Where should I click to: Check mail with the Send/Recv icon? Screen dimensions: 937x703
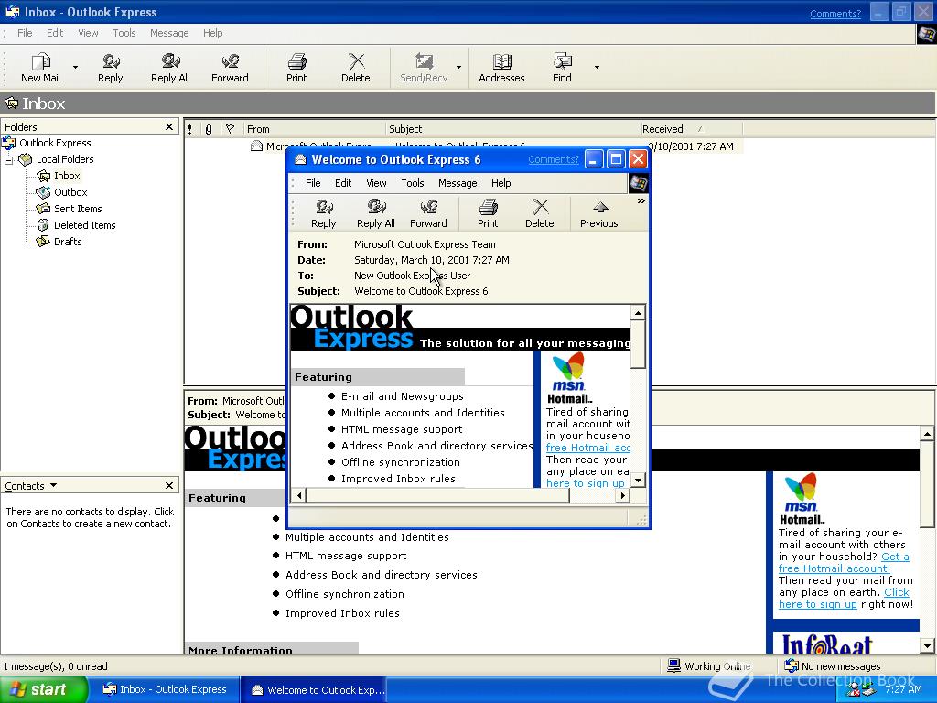pyautogui.click(x=423, y=67)
